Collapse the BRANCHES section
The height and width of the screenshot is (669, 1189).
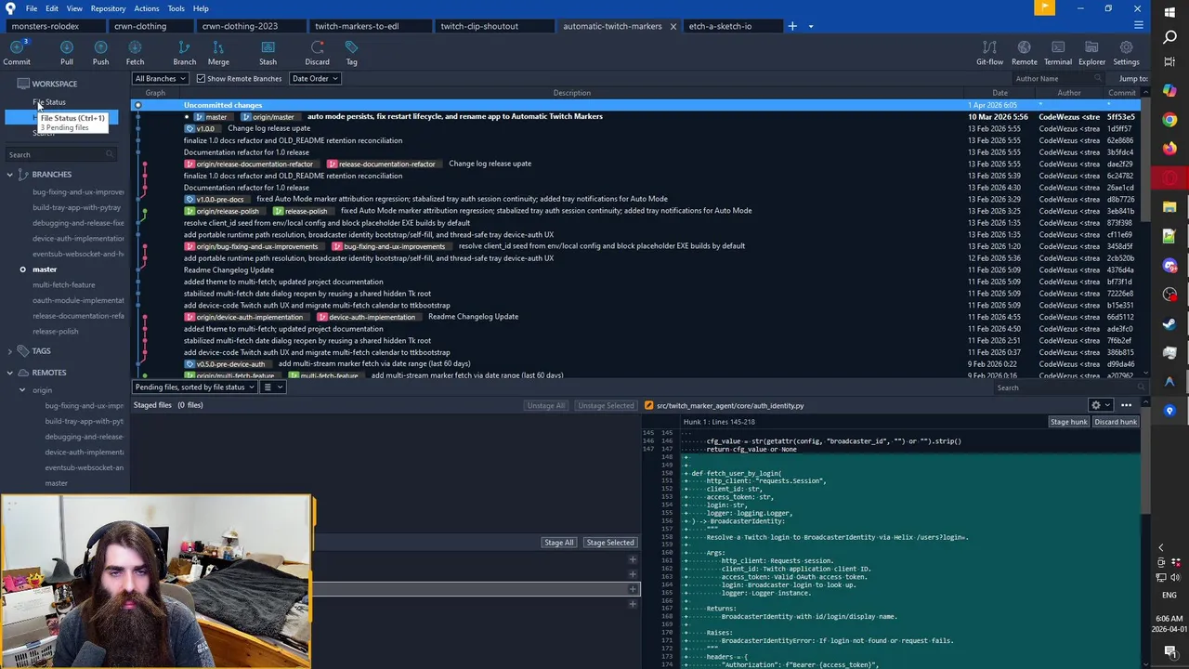pyautogui.click(x=10, y=175)
